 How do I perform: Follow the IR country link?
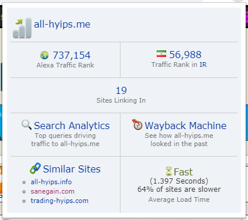pyautogui.click(x=203, y=65)
